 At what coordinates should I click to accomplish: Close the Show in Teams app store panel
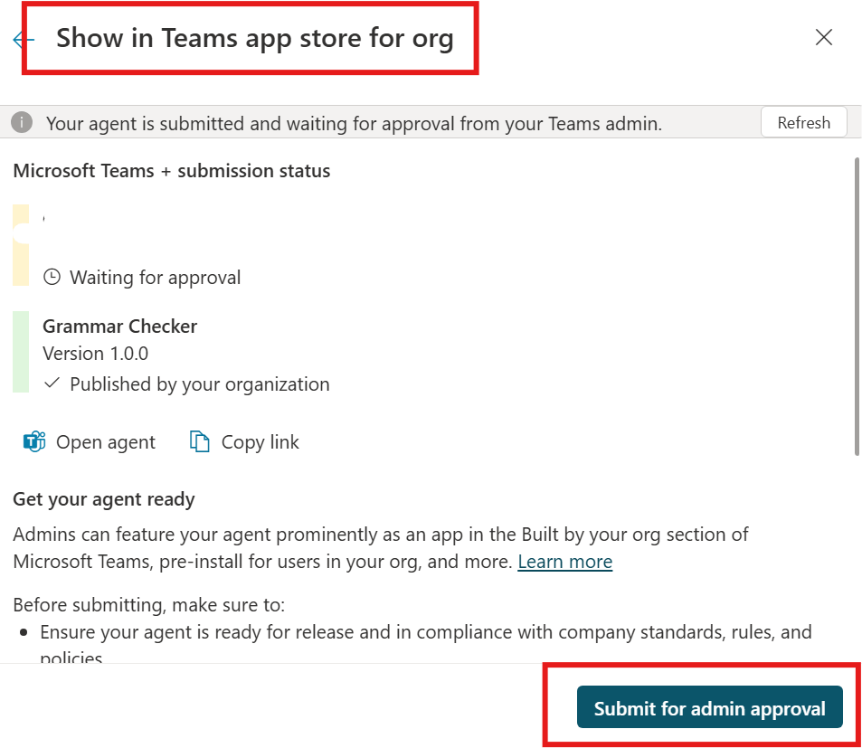823,37
